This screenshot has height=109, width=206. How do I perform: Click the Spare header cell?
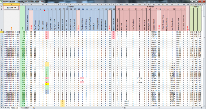pyautogui.click(x=187, y=18)
